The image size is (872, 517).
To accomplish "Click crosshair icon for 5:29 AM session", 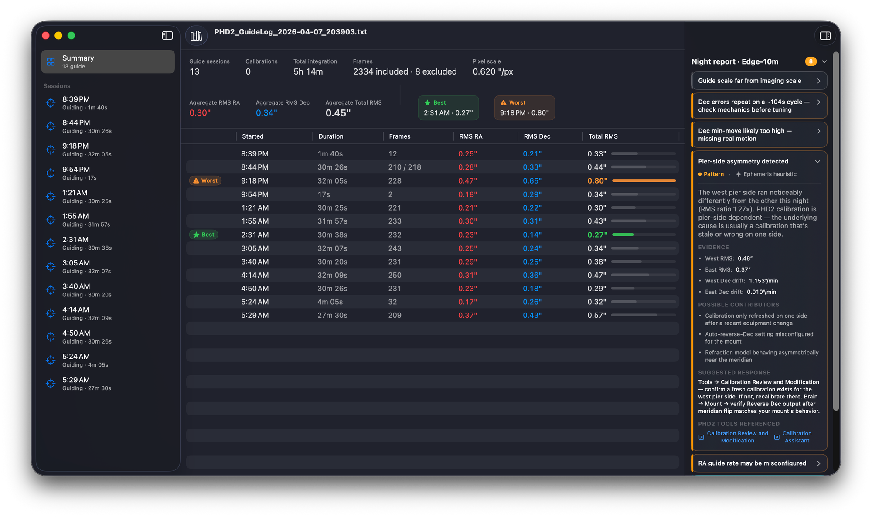I will [51, 384].
